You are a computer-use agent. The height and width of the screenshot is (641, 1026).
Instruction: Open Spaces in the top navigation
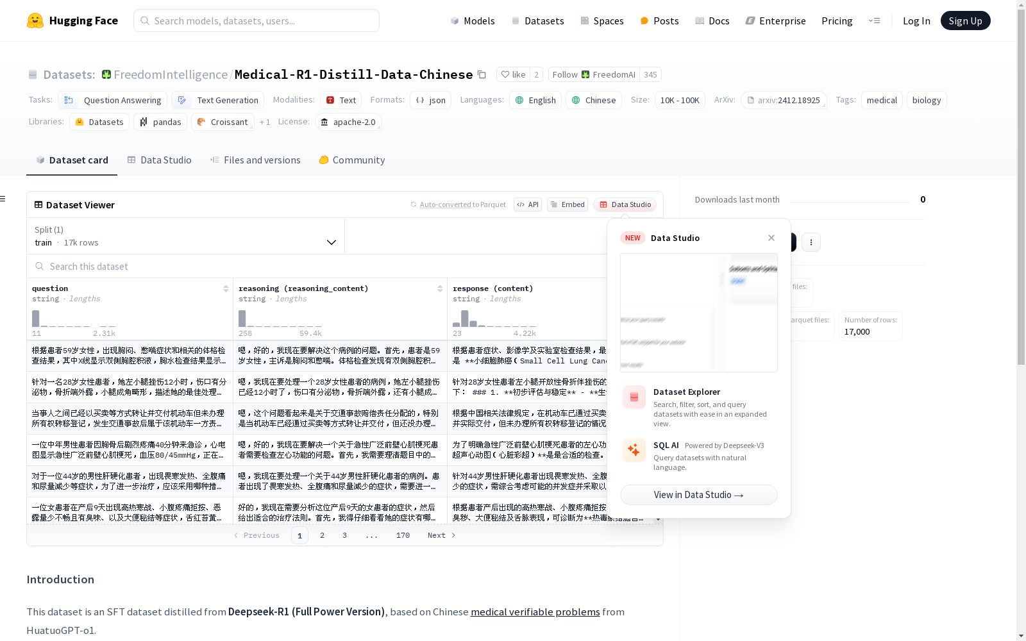pyautogui.click(x=602, y=21)
